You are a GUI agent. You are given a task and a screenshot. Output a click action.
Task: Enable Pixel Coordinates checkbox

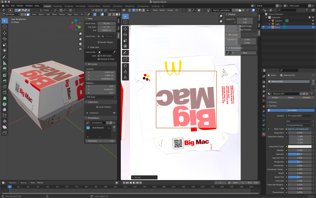coord(238,30)
